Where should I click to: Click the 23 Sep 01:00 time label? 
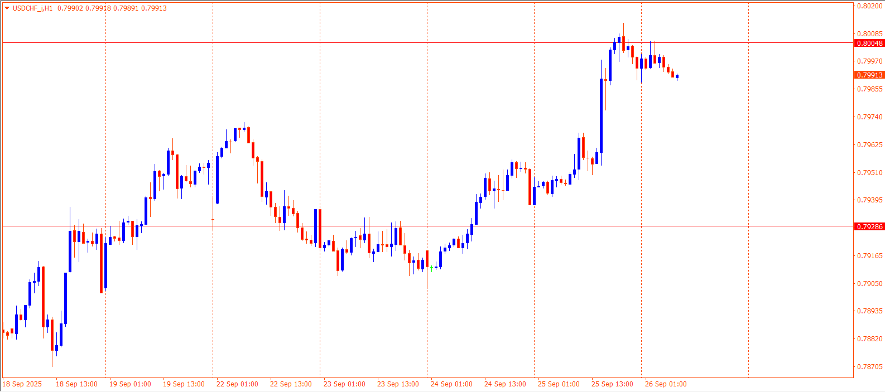344,384
